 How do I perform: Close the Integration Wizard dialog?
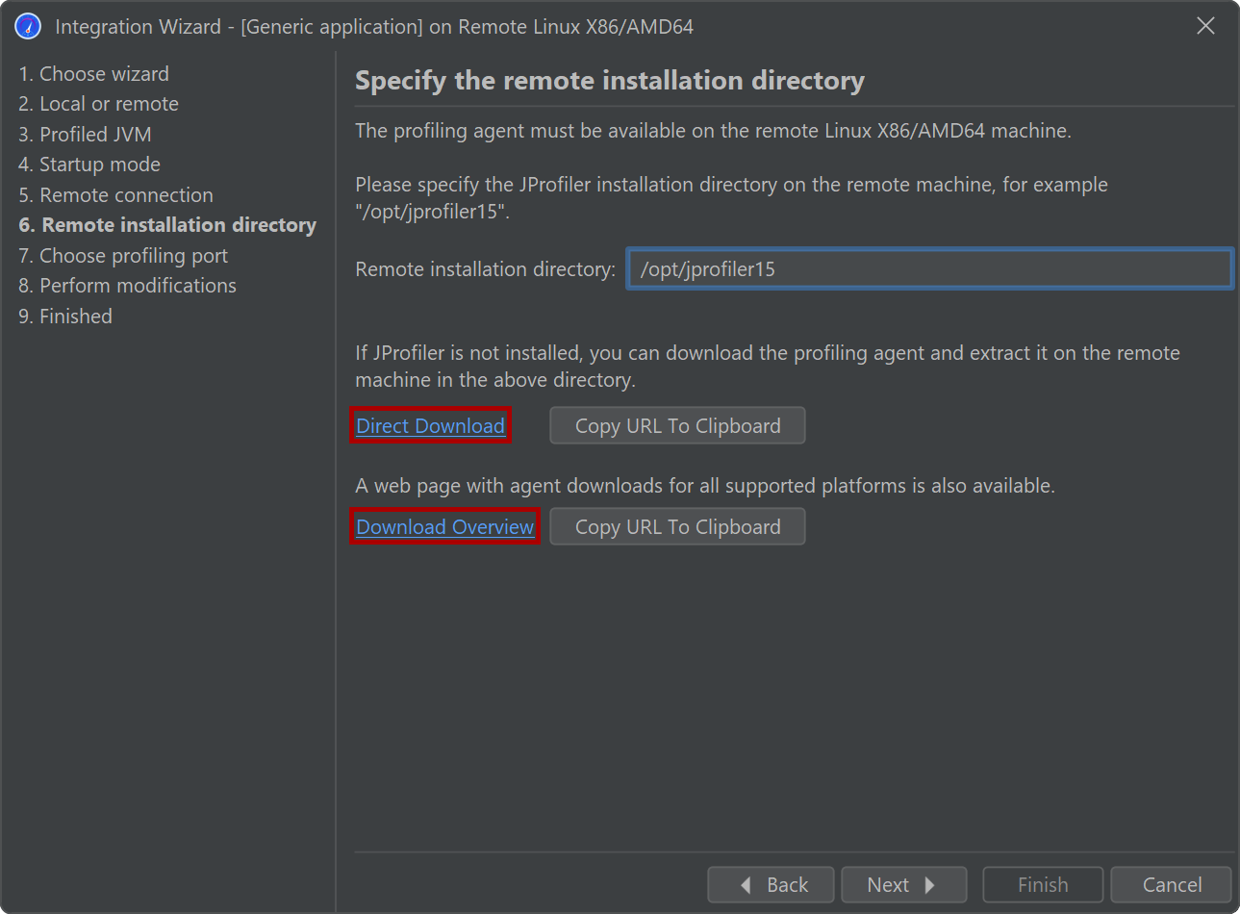[x=1205, y=26]
